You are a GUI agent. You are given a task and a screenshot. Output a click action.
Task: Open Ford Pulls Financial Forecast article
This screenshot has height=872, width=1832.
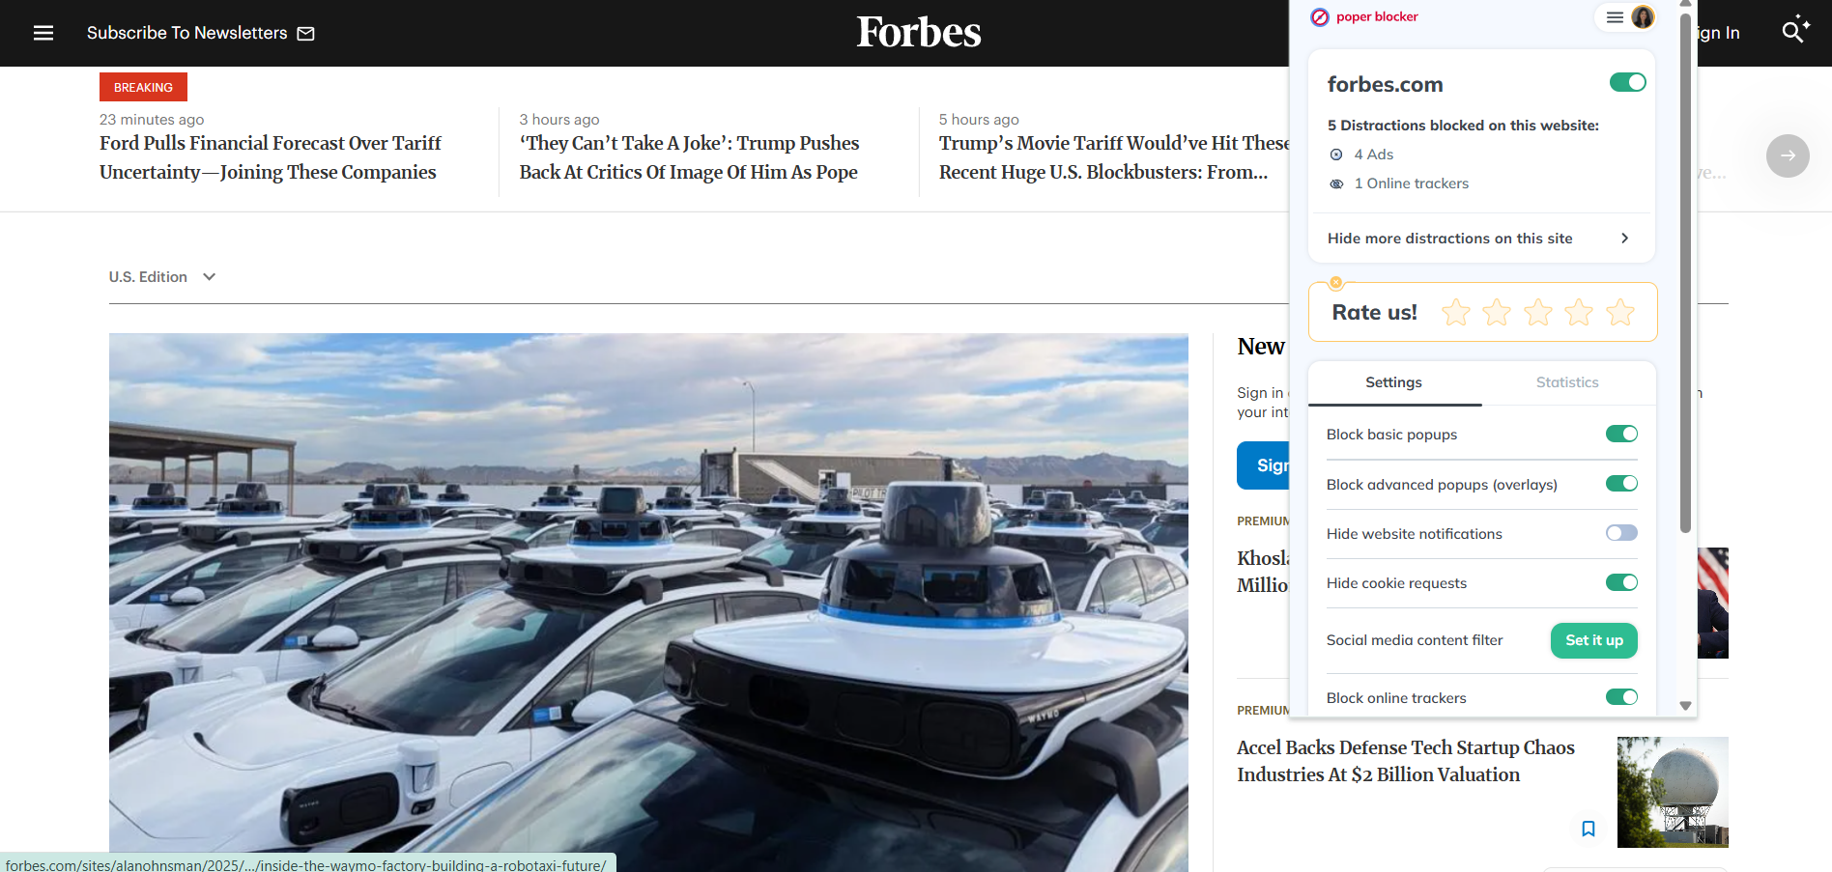pos(271,157)
